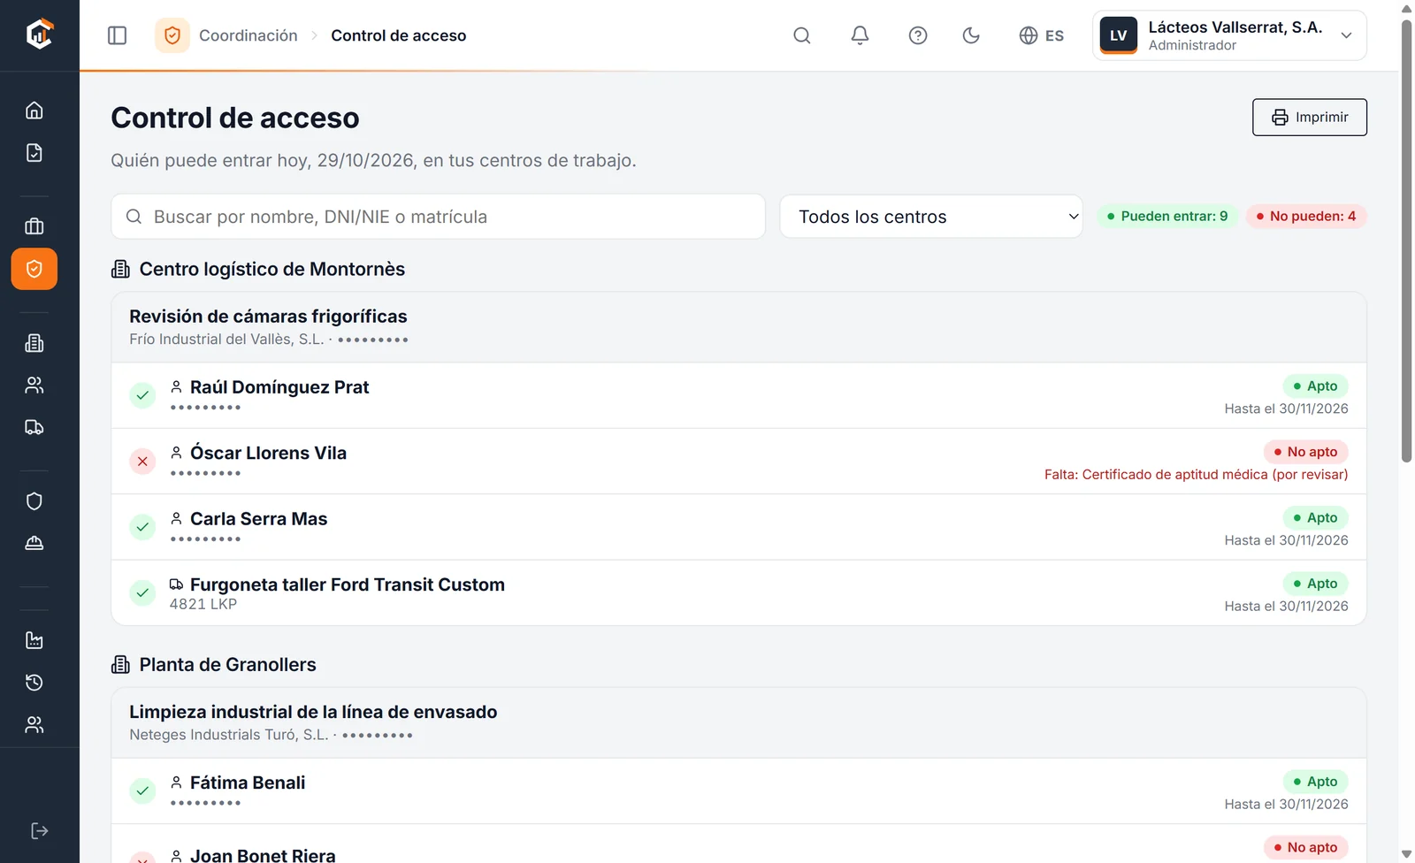Click the logout icon in the sidebar
This screenshot has width=1415, height=863.
click(39, 831)
